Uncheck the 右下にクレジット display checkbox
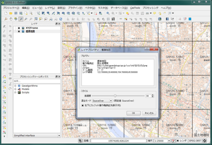212x145 pixels. [x=83, y=105]
